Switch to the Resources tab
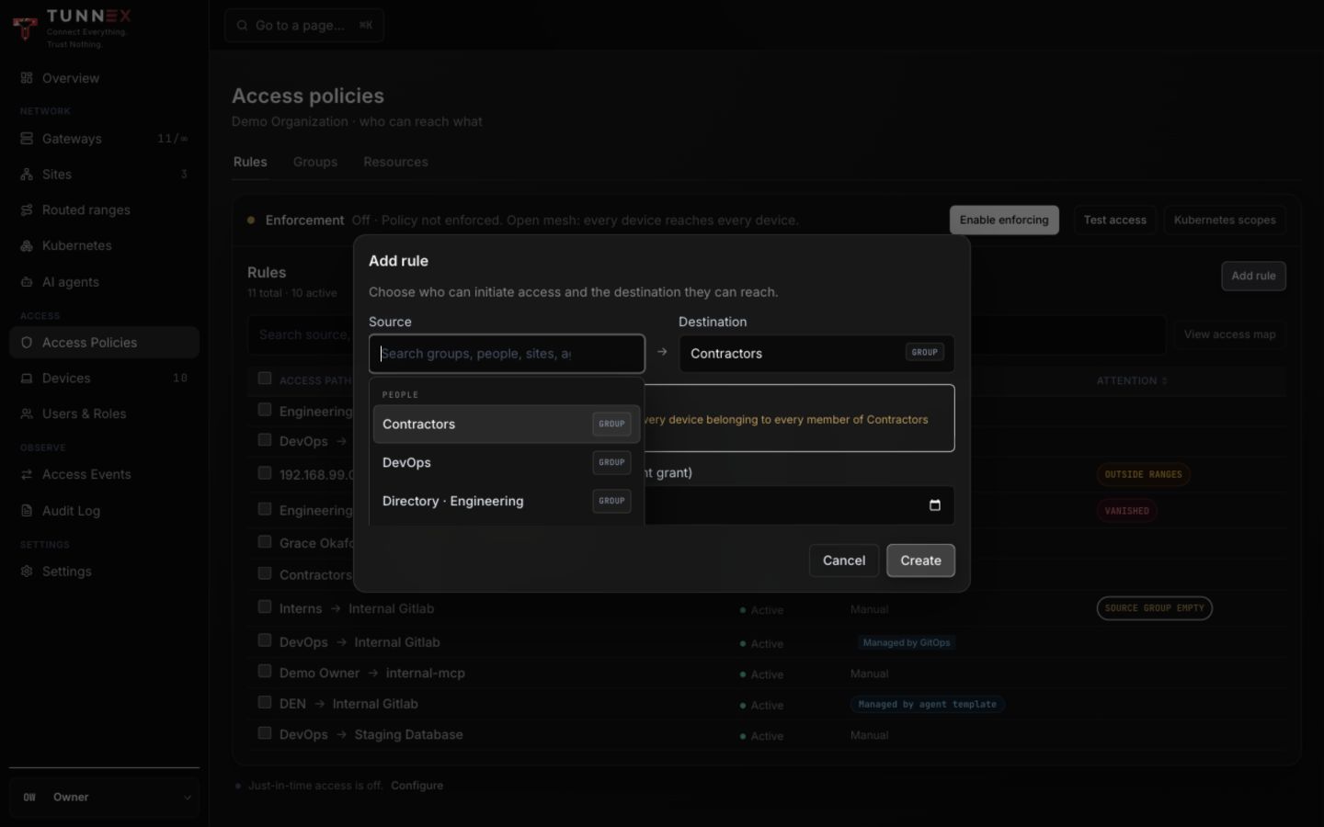This screenshot has width=1324, height=827. point(395,162)
